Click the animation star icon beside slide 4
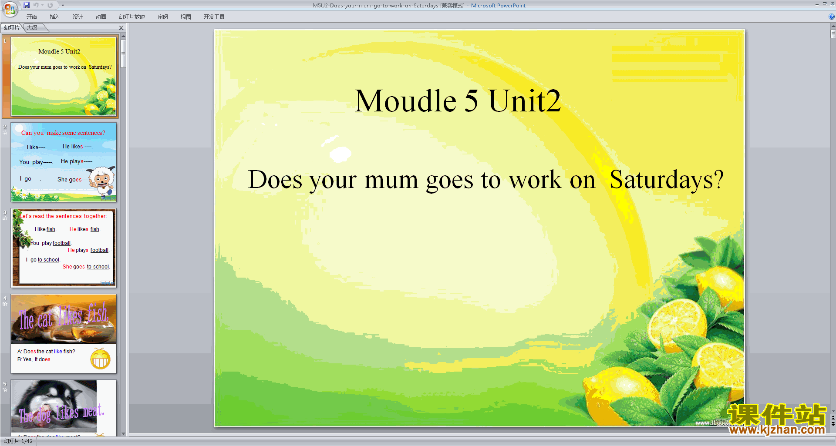Screen dimensions: 836x446 click(5, 304)
